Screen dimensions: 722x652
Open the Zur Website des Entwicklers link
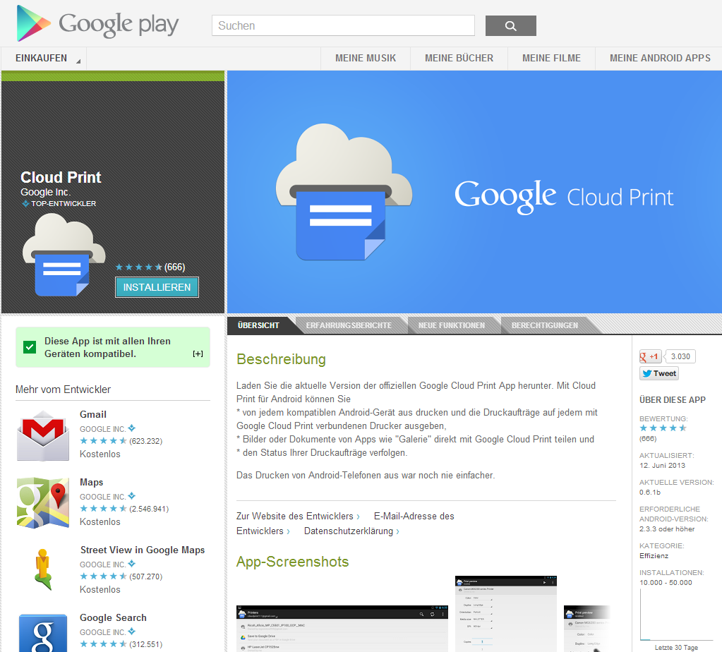pyautogui.click(x=298, y=517)
